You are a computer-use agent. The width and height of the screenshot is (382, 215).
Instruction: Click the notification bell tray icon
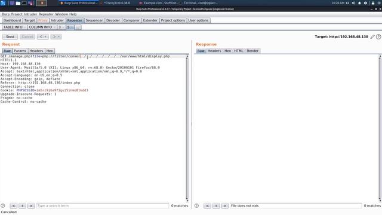359,3
